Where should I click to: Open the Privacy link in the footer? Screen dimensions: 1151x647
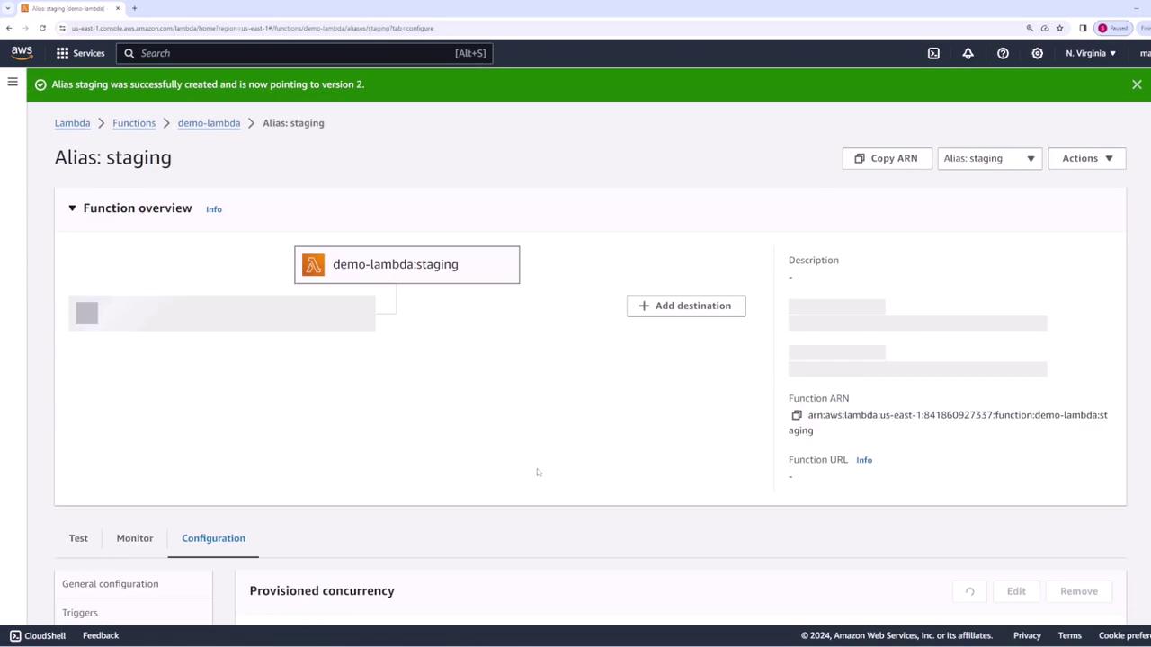1027,635
